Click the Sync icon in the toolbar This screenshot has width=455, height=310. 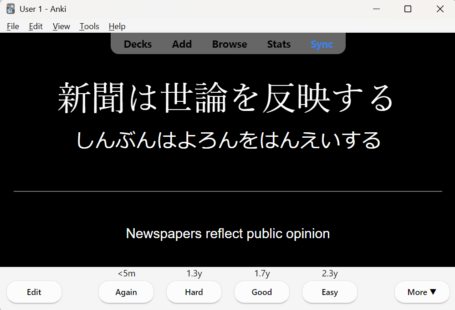coord(322,44)
